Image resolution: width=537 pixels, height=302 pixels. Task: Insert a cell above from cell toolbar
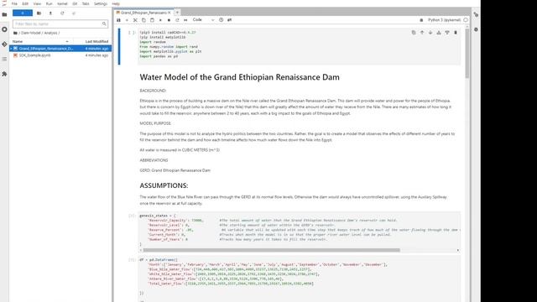click(x=439, y=33)
